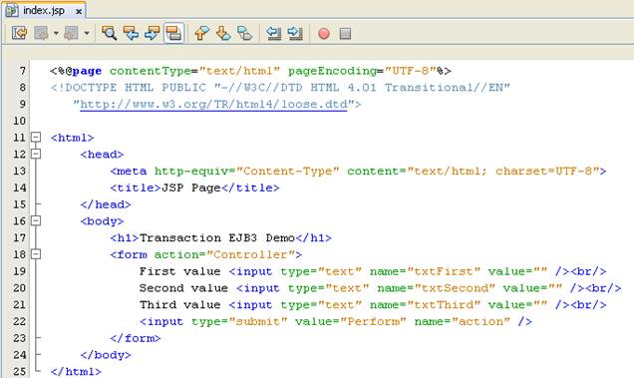The image size is (634, 378).
Task: Click the closing </html> tag
Action: [76, 372]
